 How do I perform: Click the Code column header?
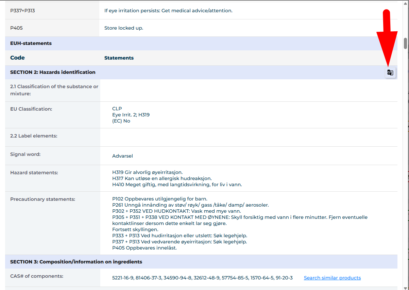18,58
